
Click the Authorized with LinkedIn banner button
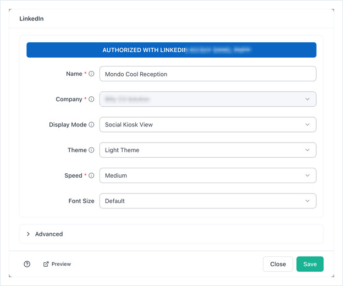tap(171, 50)
